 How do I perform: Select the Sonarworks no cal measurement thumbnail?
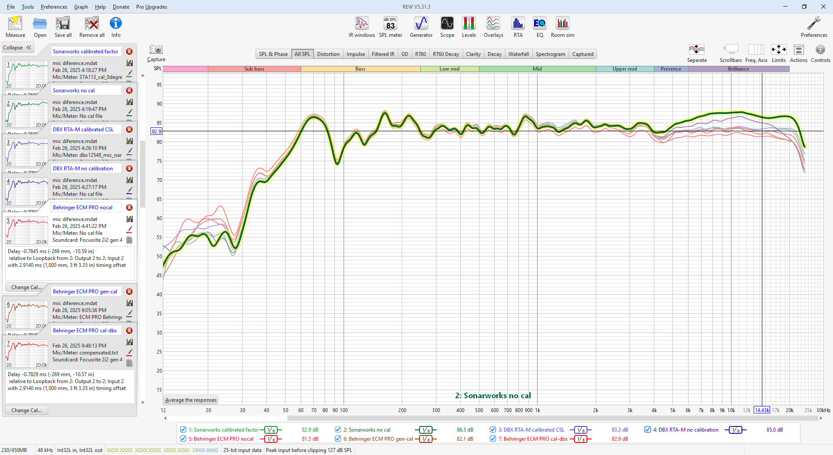pos(27,113)
